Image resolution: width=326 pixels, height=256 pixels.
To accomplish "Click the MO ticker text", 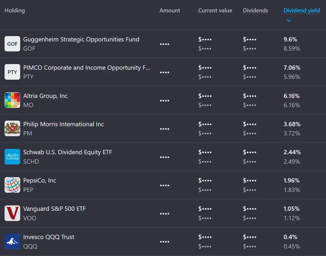I will [x=28, y=105].
